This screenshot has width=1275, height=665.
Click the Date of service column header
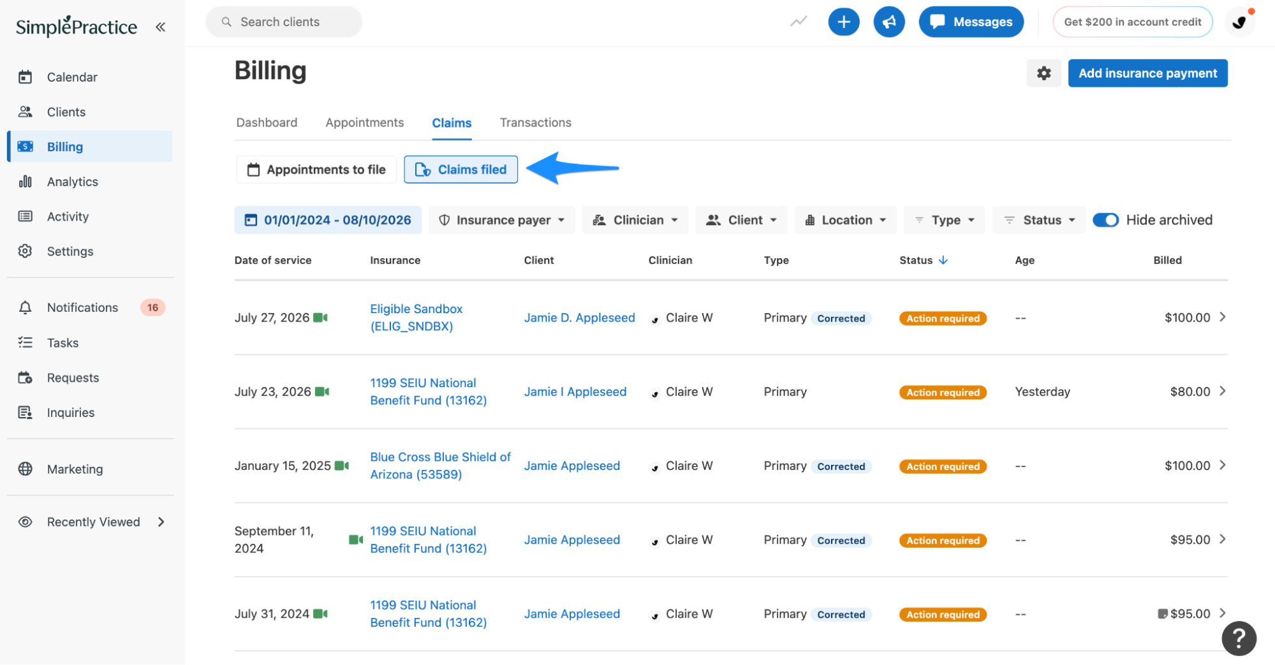coord(273,260)
